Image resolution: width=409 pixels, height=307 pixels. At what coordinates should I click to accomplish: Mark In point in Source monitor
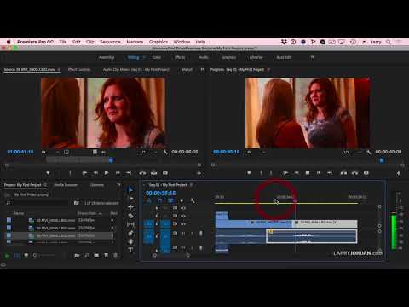60,172
